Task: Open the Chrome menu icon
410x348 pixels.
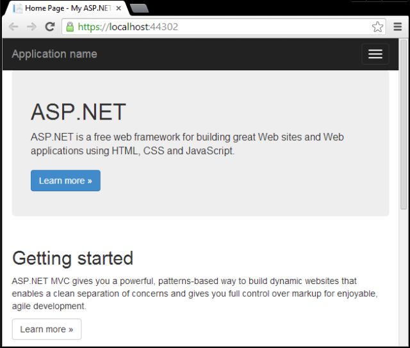Action: [x=397, y=27]
